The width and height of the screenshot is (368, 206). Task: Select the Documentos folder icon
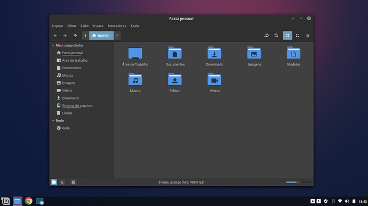175,53
